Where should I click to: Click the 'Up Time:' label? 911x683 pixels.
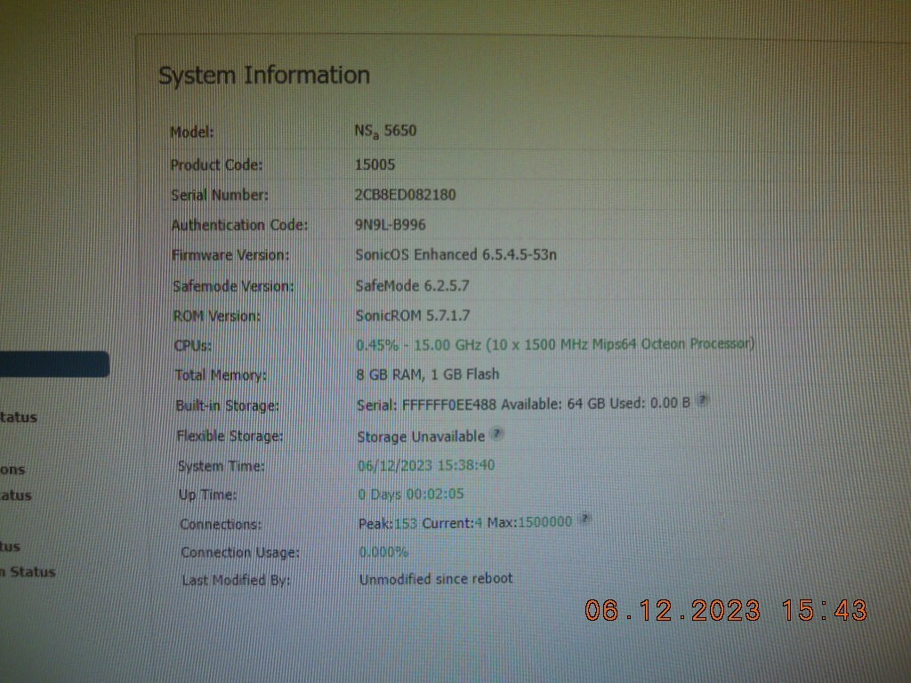[207, 494]
